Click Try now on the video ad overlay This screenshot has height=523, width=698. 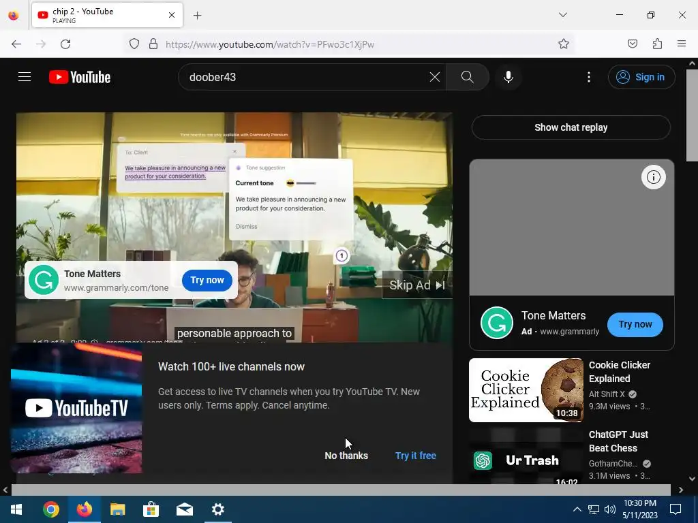pyautogui.click(x=207, y=280)
